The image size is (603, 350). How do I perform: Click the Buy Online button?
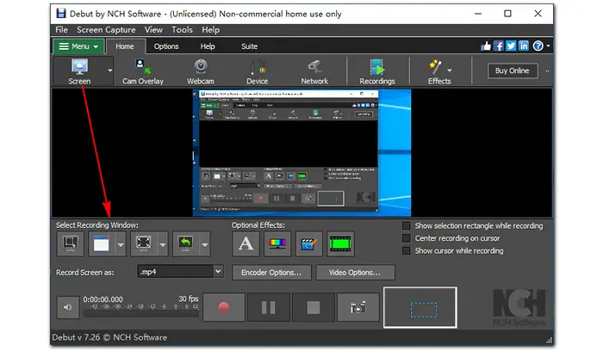click(513, 71)
